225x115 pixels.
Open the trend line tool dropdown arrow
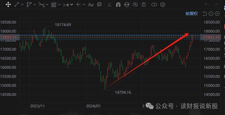coord(22,5)
